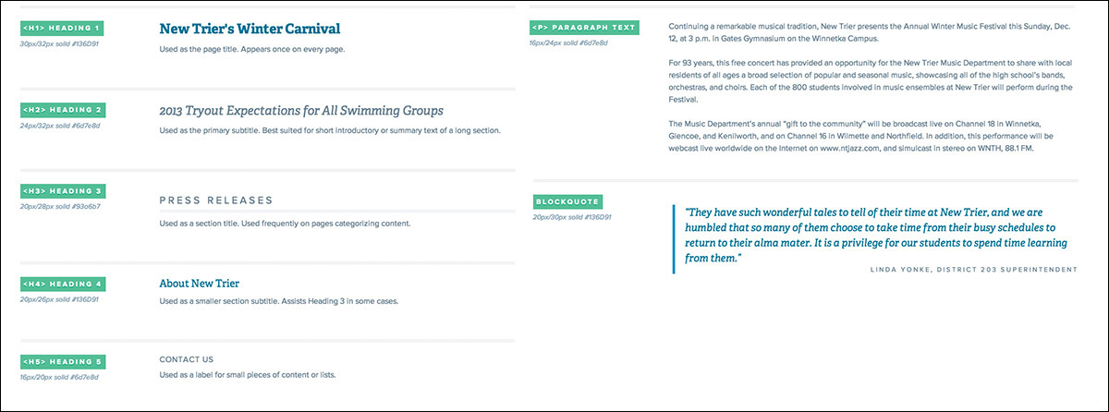This screenshot has height=412, width=1109.
Task: Click the PRESS RELEASES section title
Action: coord(216,200)
